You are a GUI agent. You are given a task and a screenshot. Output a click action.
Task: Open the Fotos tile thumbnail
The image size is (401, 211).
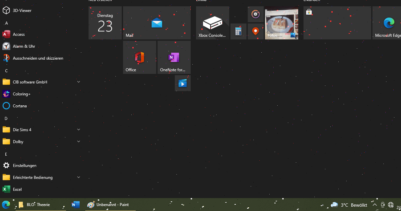[x=282, y=23]
